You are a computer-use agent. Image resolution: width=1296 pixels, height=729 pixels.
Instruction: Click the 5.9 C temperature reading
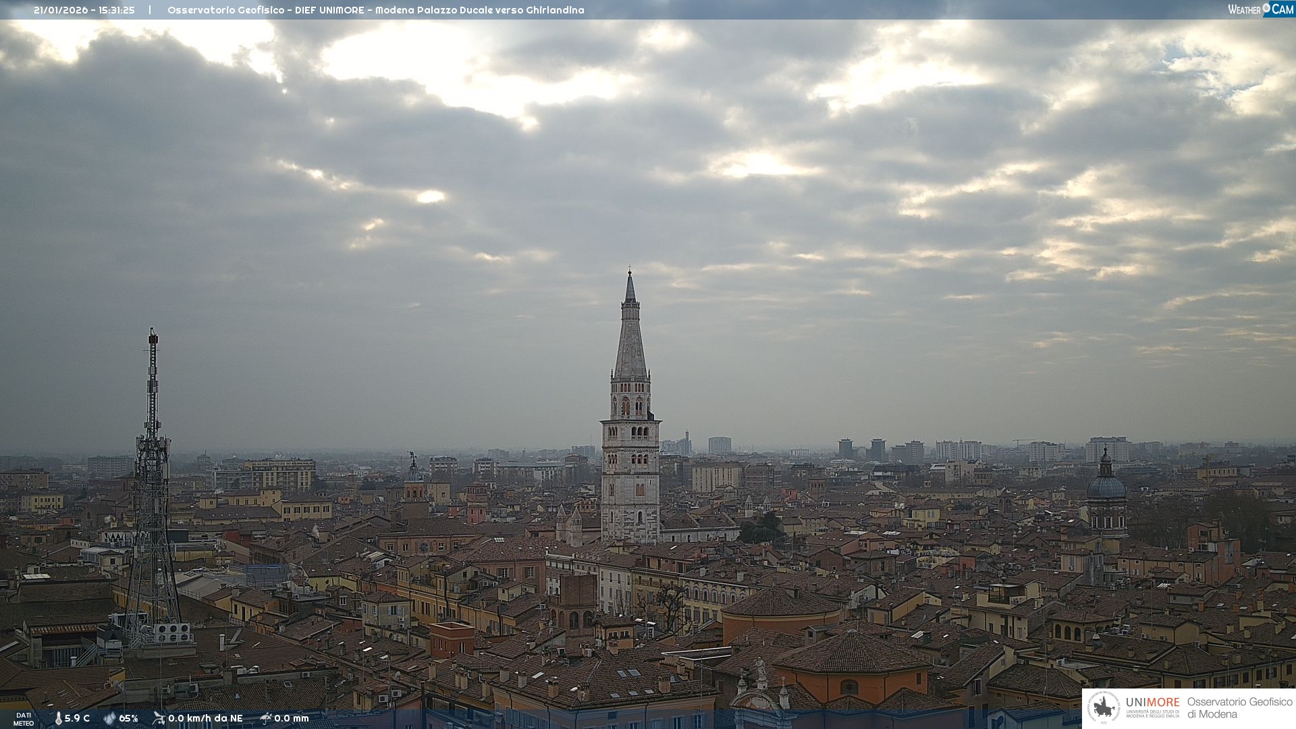(x=77, y=718)
